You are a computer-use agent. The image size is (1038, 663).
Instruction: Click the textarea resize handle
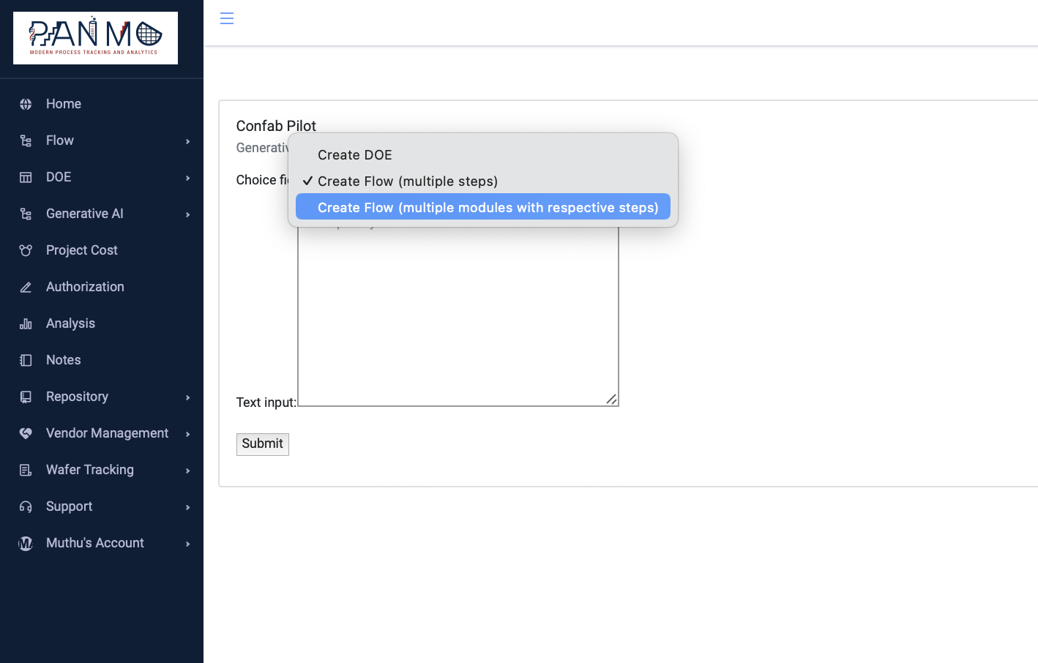pos(612,400)
